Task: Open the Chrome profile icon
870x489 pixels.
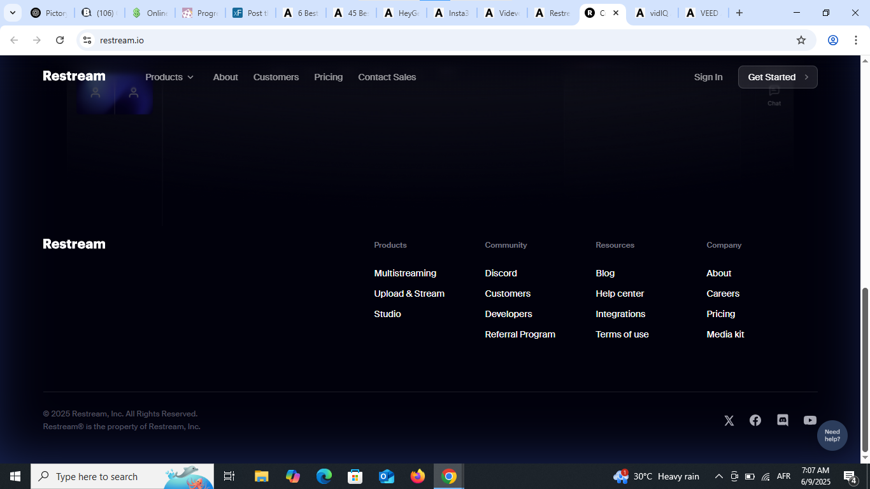Action: click(x=833, y=40)
